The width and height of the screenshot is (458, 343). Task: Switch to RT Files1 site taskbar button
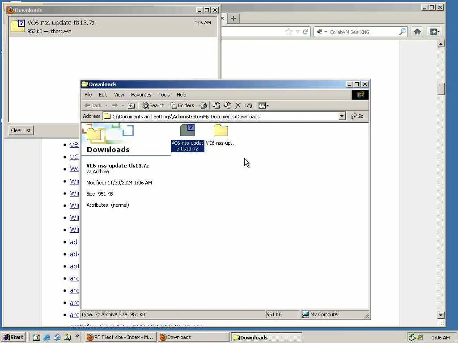point(120,337)
